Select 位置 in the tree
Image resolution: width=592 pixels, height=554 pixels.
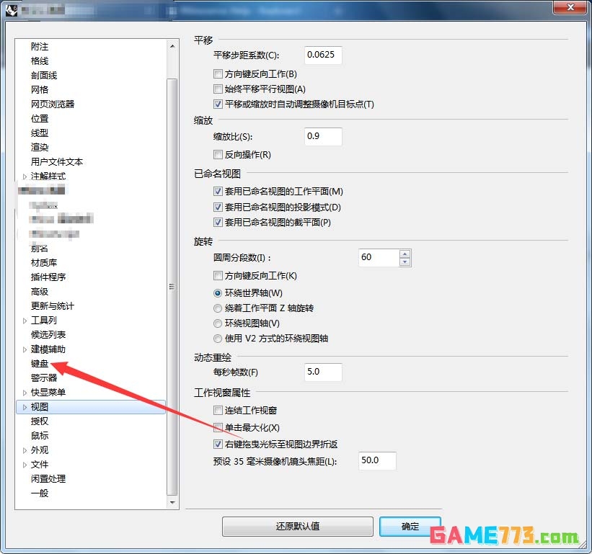(x=40, y=118)
